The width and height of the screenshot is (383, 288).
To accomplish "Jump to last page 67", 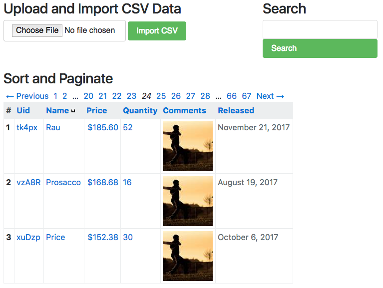I will 247,96.
